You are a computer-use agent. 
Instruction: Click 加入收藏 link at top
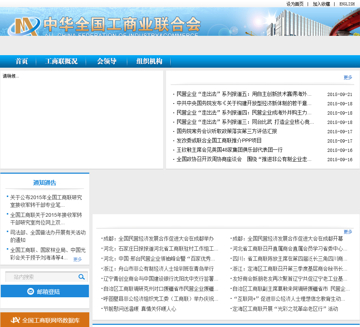[321, 4]
